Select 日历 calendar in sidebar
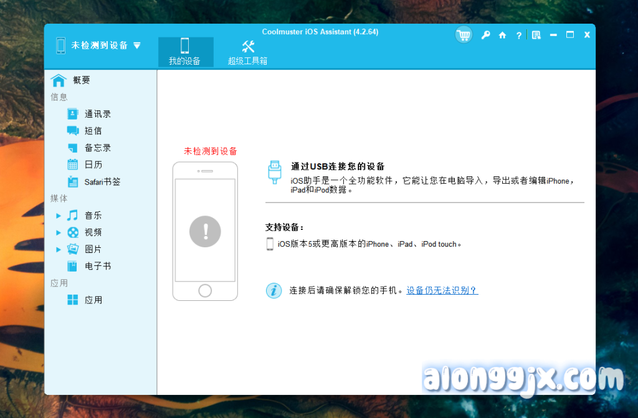 click(93, 164)
